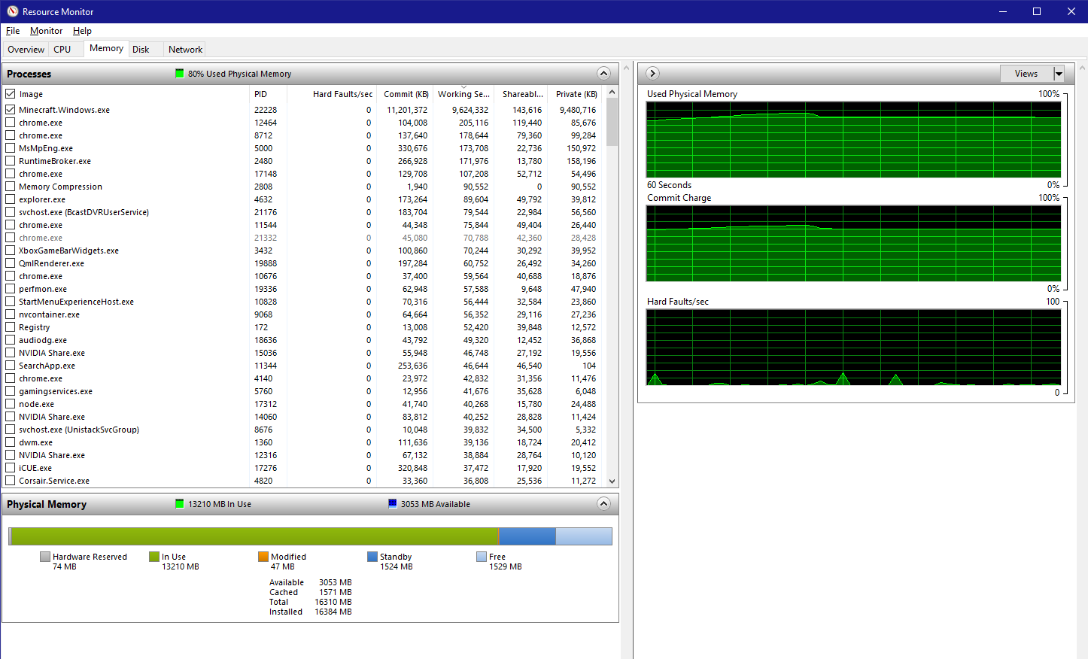Open the File menu

13,31
